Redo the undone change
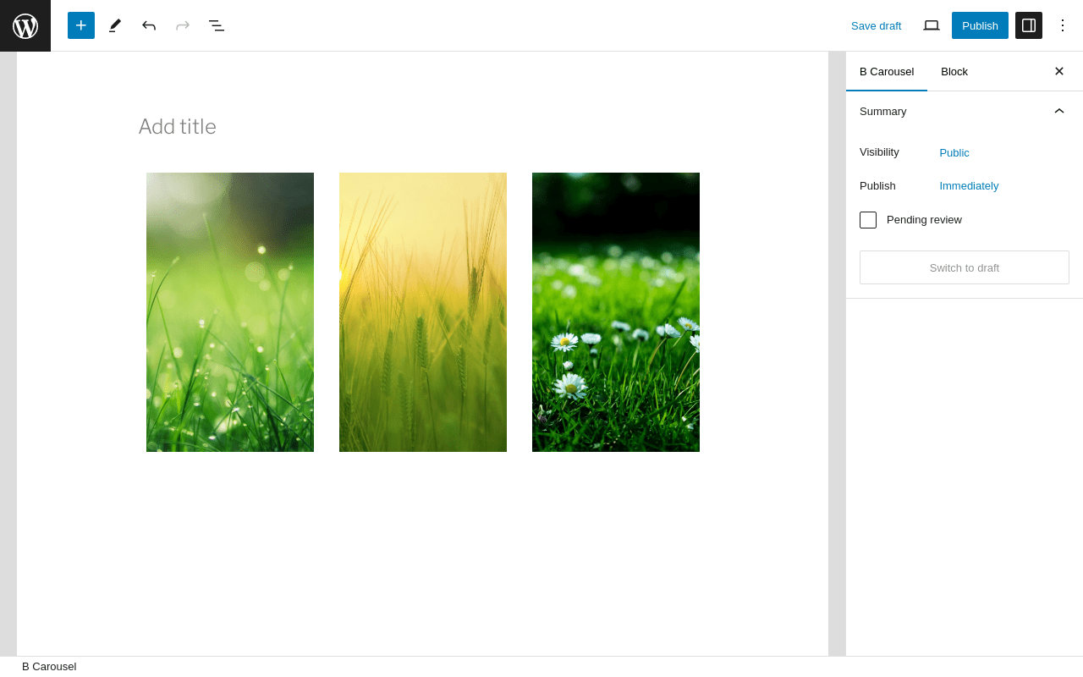Viewport: 1083px width, 677px height. [x=183, y=25]
